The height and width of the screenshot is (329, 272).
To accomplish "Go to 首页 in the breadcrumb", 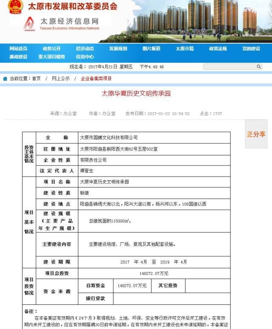I will click(x=36, y=79).
